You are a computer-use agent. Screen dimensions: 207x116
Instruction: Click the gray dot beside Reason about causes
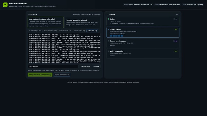point(108,41)
